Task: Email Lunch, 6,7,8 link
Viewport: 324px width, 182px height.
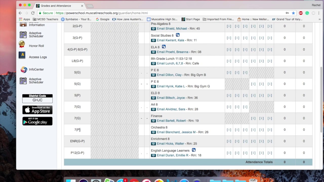Action: (170, 63)
